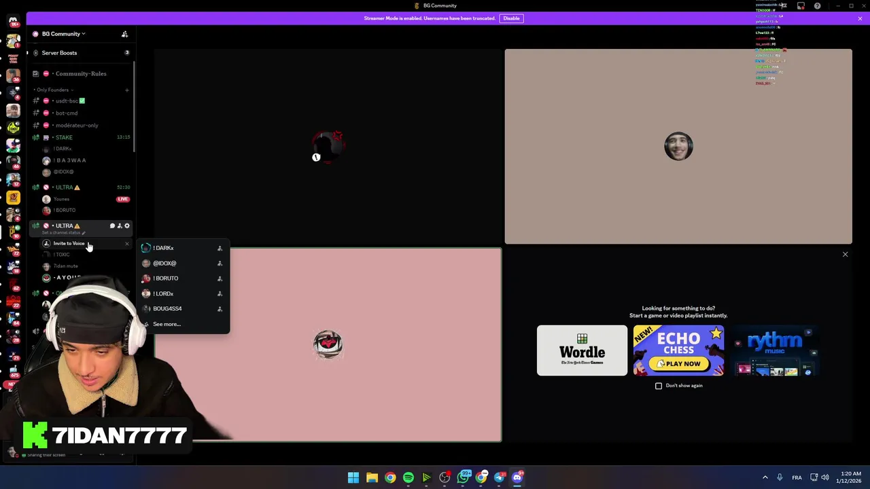Open the FRA language indicator

click(797, 477)
